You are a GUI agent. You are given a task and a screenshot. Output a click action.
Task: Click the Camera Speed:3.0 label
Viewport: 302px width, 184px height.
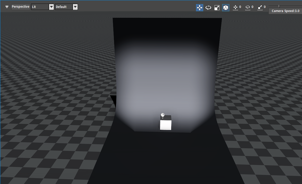(285, 11)
